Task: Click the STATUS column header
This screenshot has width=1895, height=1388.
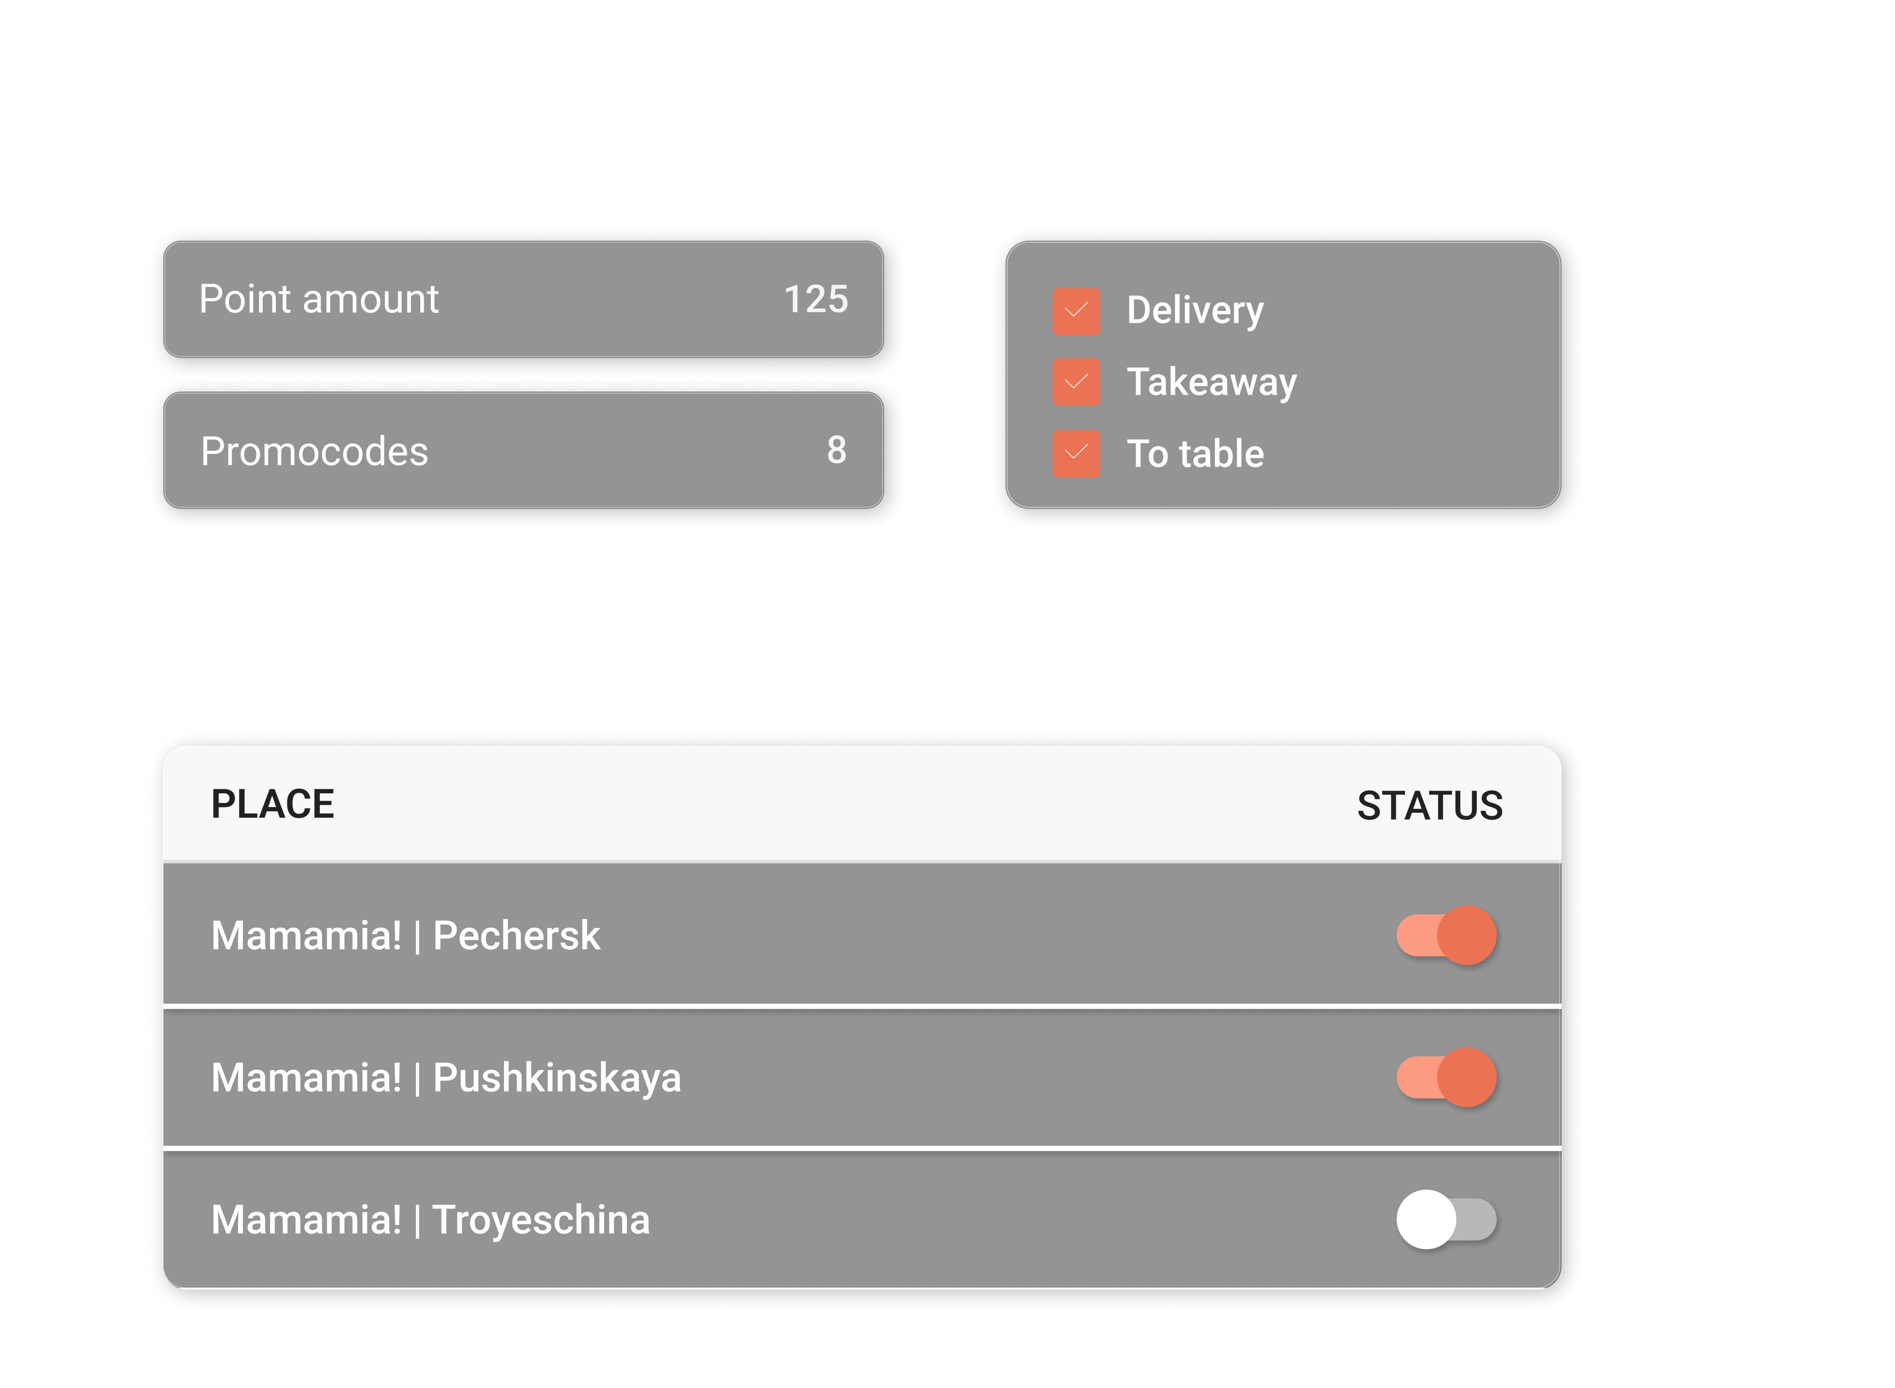Action: (x=1430, y=806)
